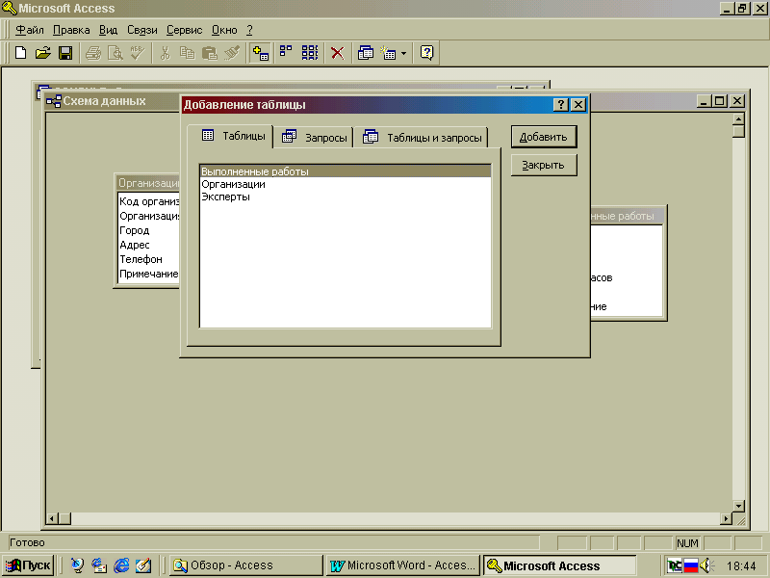Click the horizontal scrollbar right arrow in Схема данных
This screenshot has height=578, width=770.
727,518
